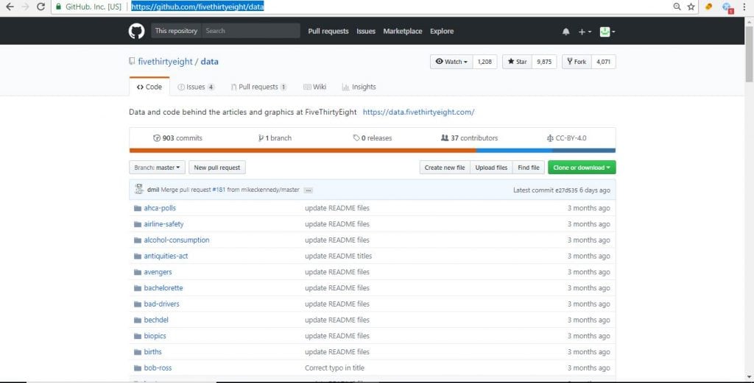View 0 releases
754x383 pixels.
point(373,138)
